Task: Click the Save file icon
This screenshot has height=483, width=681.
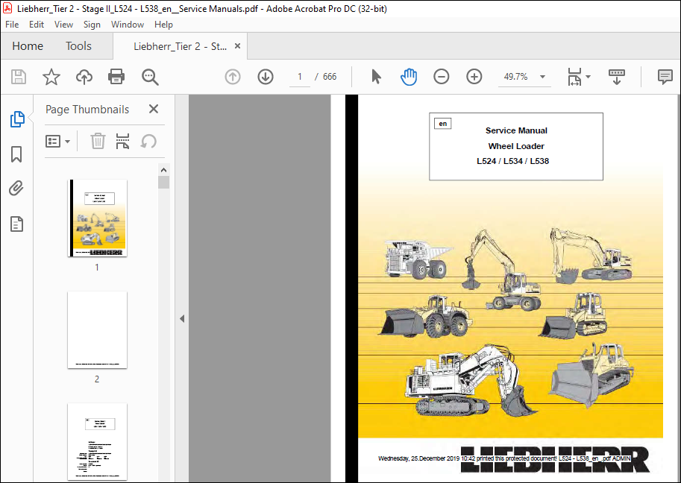Action: click(x=18, y=77)
